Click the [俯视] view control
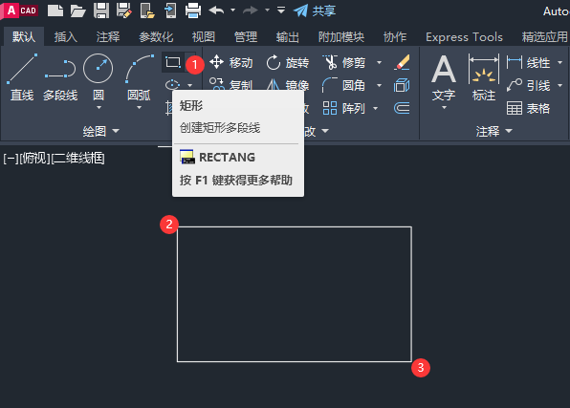570x408 pixels. pyautogui.click(x=34, y=159)
